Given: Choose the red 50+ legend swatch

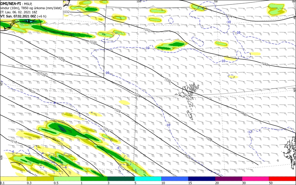Looking at the screenshot, I should click(282, 179).
